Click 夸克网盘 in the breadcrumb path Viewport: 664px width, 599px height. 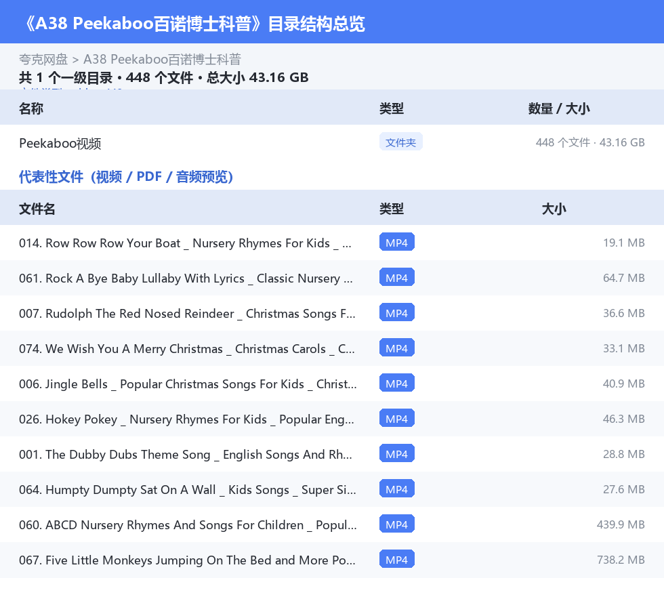tap(43, 60)
